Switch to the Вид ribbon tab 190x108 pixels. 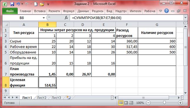click(x=109, y=11)
